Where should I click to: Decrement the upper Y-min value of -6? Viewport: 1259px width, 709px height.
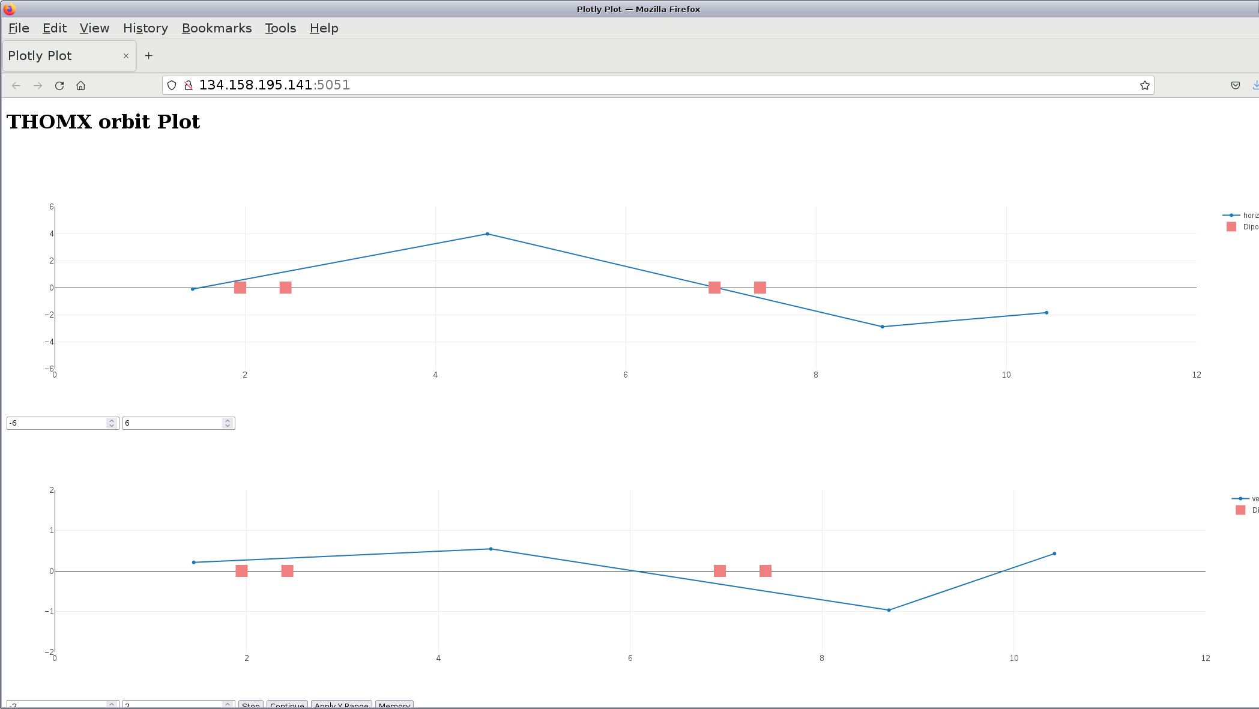point(112,426)
